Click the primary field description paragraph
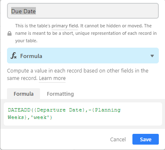 pyautogui.click(x=86, y=33)
